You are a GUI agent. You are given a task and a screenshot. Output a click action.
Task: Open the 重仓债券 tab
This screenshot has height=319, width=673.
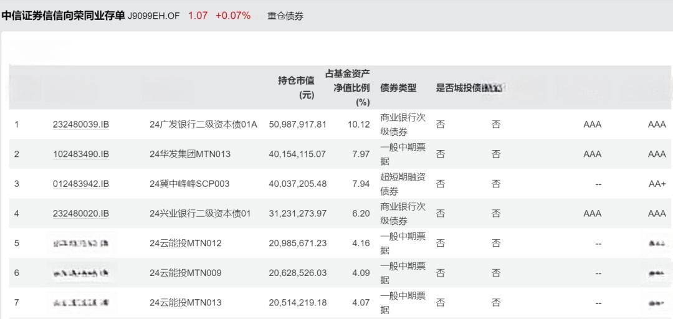285,16
